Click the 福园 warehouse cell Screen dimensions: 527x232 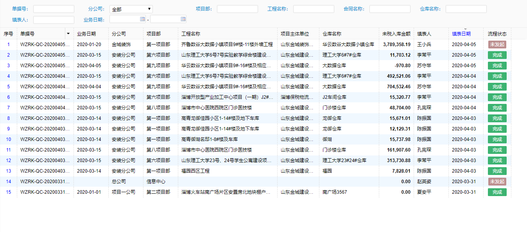[x=327, y=171]
